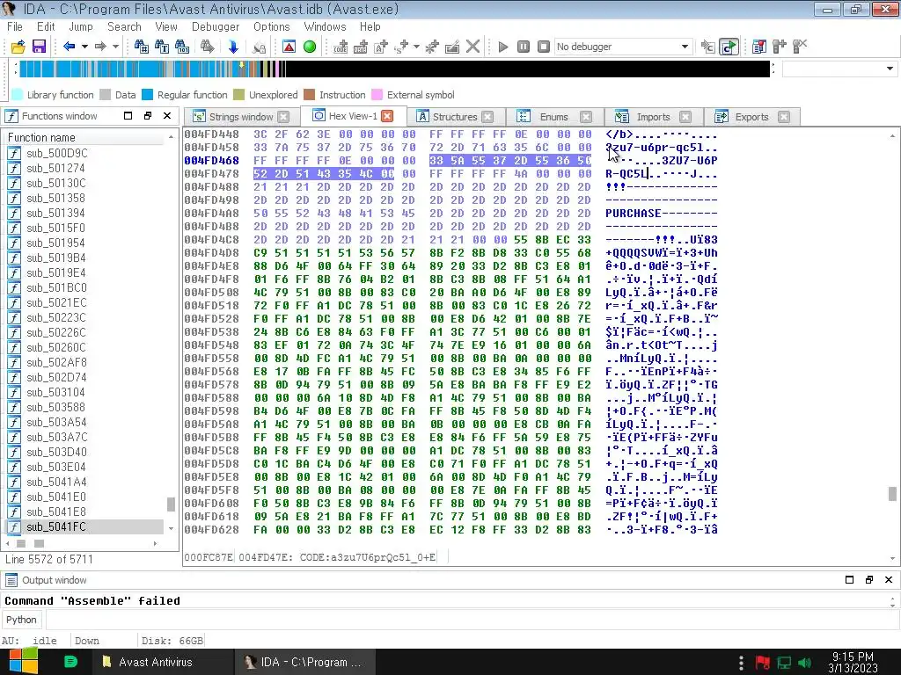Open the string type dropdown arrow
This screenshot has width=901, height=675.
[x=416, y=47]
